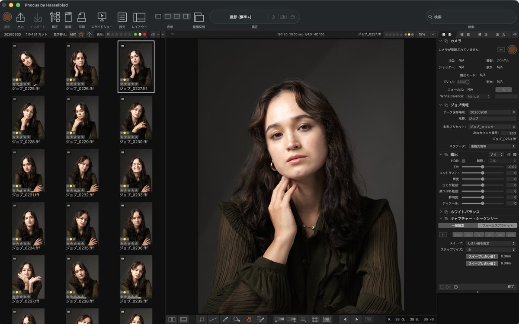Start the slideshow (スライドショー)

pos(102,17)
